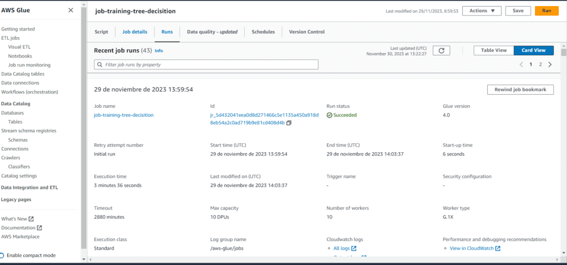Go to previous page of job runs
567x265 pixels.
point(521,65)
